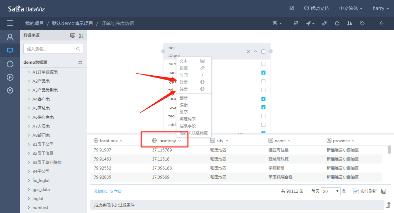This screenshot has width=394, height=213.
Task: Click the table name search input
Action: (50, 49)
